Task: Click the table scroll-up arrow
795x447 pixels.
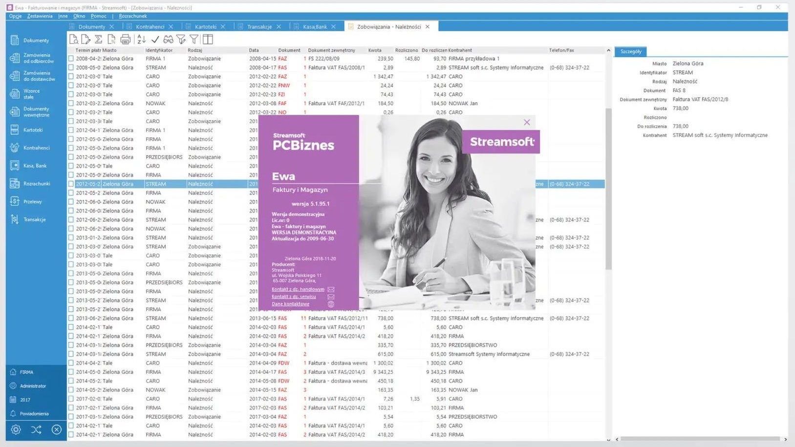Action: (x=608, y=50)
